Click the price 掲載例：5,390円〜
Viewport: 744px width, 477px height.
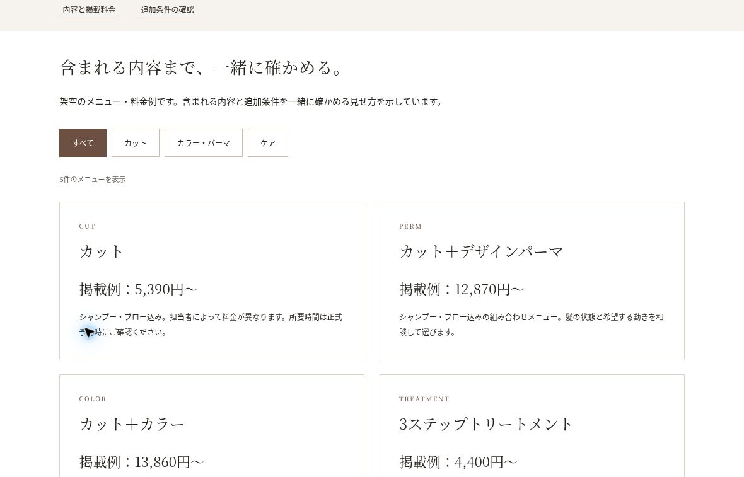(x=137, y=289)
